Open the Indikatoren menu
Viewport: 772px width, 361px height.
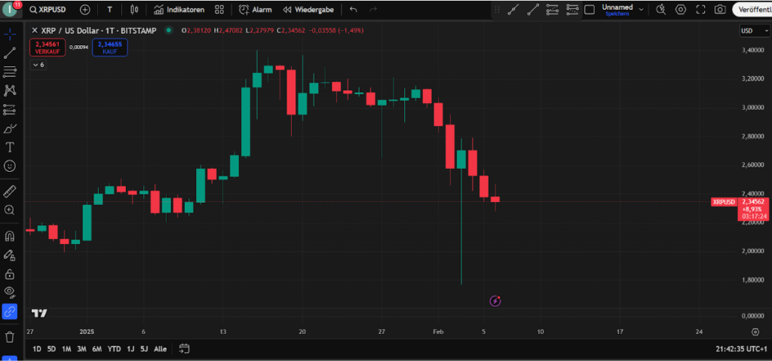click(179, 9)
